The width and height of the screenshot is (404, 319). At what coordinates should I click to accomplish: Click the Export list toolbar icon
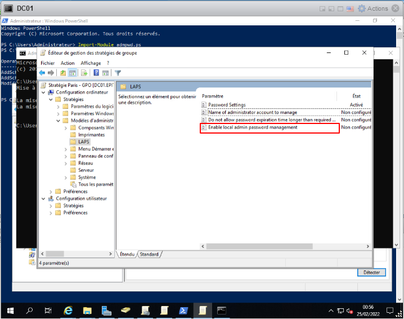[84, 73]
